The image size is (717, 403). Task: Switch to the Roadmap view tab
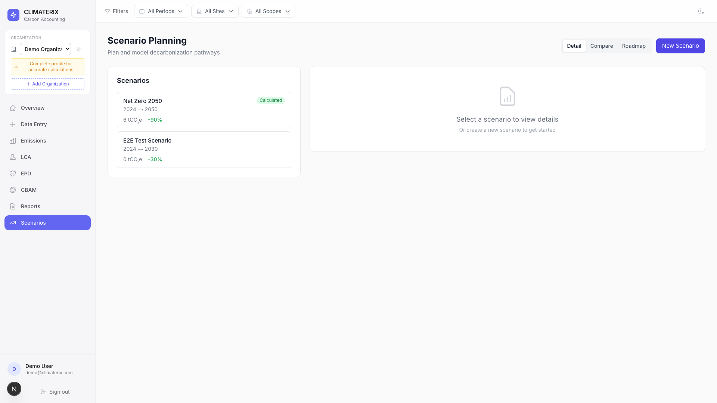tap(633, 46)
